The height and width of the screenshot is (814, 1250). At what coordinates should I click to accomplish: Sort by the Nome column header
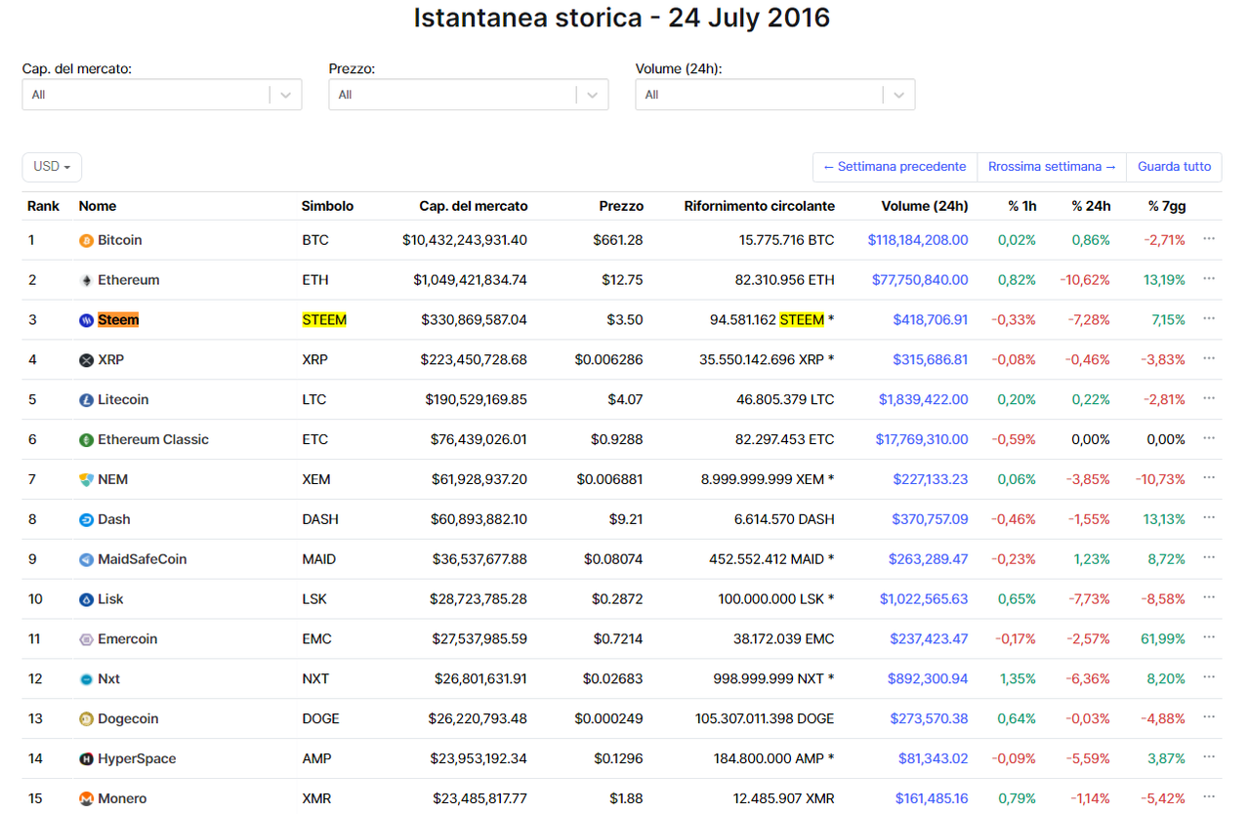(x=98, y=206)
